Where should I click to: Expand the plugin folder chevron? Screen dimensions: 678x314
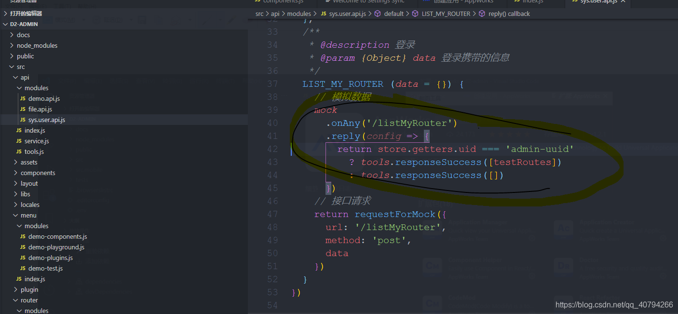coord(16,289)
